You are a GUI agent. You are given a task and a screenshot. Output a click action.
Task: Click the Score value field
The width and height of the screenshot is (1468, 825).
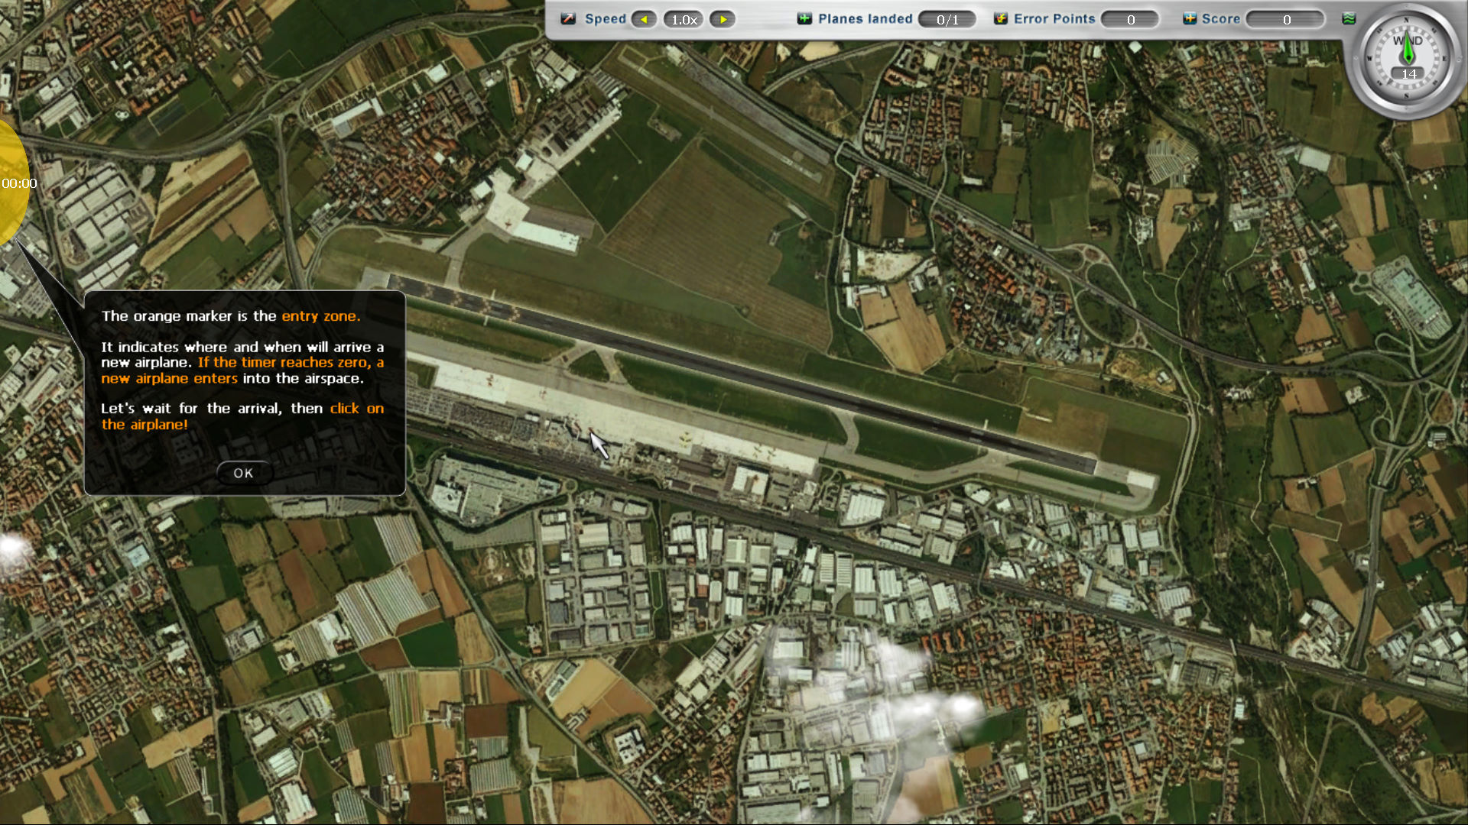pos(1286,19)
